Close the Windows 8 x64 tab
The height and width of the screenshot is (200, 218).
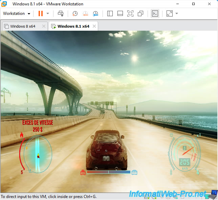(x=44, y=26)
